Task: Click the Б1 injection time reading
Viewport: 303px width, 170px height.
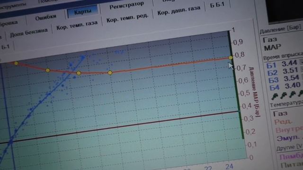Action: [289, 63]
